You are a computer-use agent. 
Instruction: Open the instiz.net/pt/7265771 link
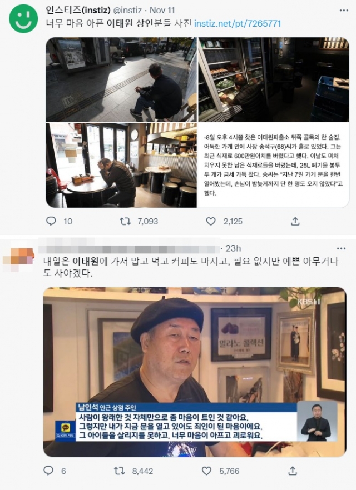pos(238,23)
